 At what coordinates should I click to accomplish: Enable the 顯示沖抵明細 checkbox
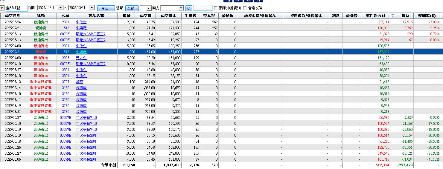pos(216,8)
